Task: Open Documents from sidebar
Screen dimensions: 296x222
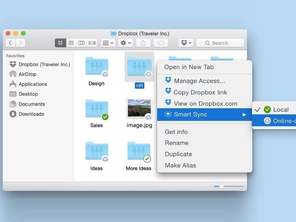Action: pyautogui.click(x=27, y=104)
